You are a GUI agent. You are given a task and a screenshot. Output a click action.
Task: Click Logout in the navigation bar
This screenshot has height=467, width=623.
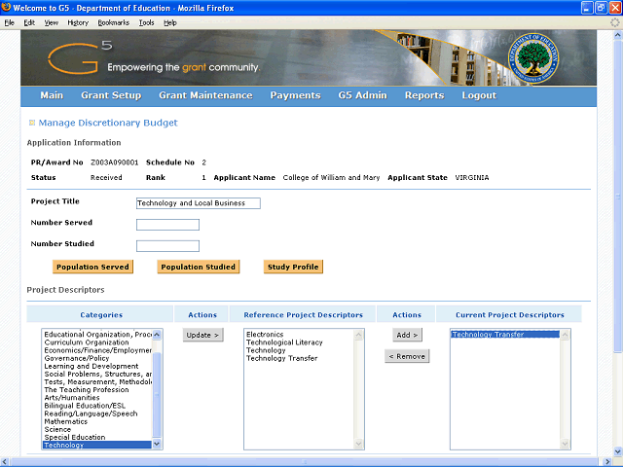pyautogui.click(x=479, y=95)
